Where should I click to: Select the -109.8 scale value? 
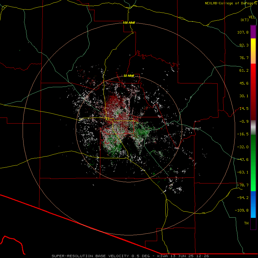(242, 210)
